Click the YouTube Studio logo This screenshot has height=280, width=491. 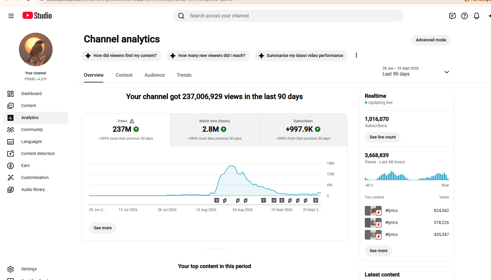(37, 16)
